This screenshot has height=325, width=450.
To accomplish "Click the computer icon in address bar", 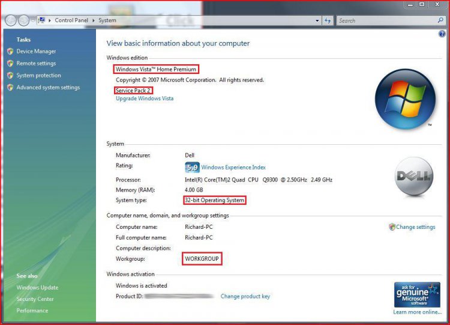I will tap(41, 20).
